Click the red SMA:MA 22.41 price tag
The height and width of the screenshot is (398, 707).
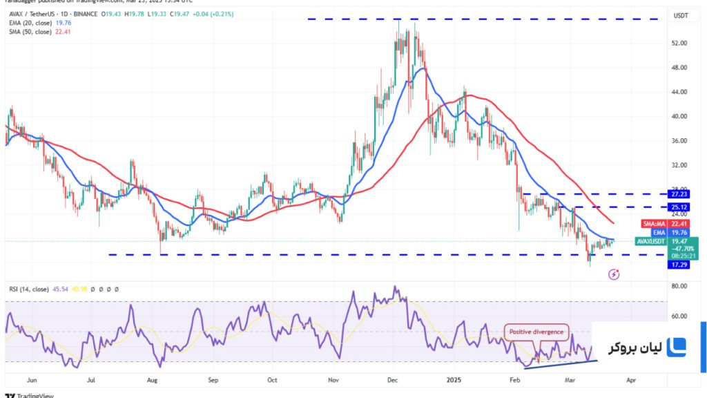click(x=665, y=224)
